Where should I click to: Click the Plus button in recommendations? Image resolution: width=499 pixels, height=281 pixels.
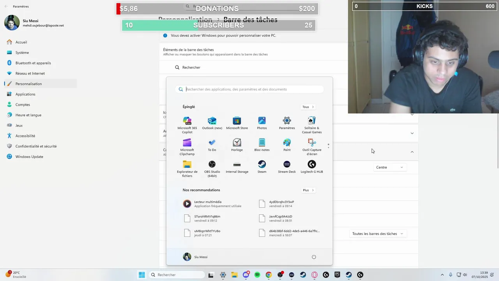coord(308,190)
